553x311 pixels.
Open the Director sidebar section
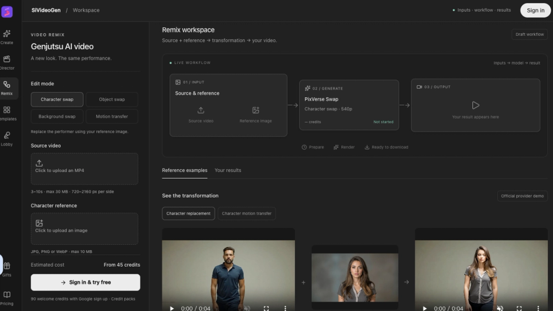(x=7, y=62)
